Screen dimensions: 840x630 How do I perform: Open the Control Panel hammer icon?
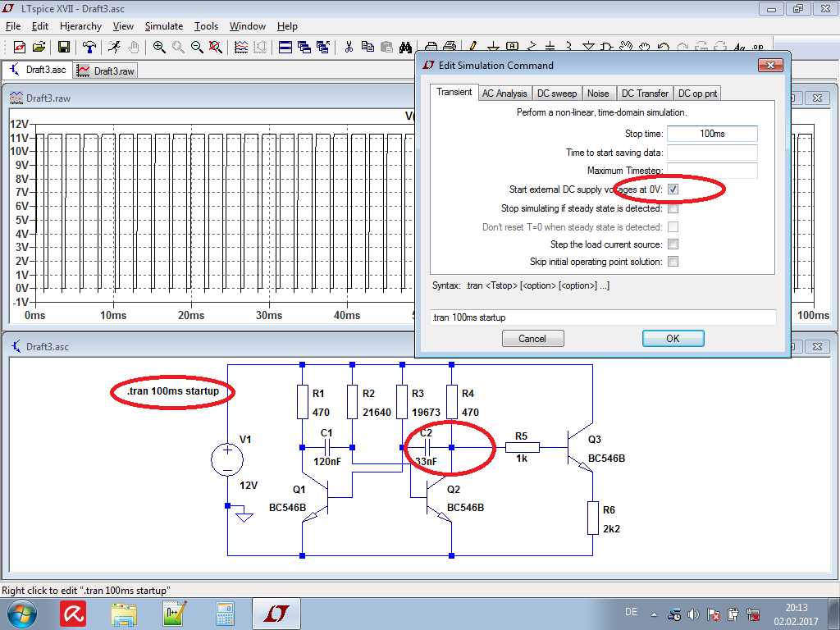[x=89, y=47]
